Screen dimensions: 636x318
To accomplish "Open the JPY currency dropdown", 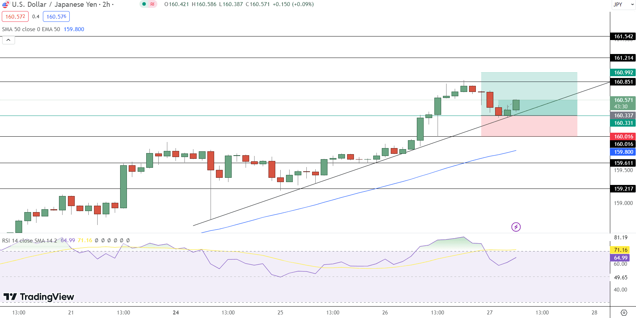I will (623, 5).
